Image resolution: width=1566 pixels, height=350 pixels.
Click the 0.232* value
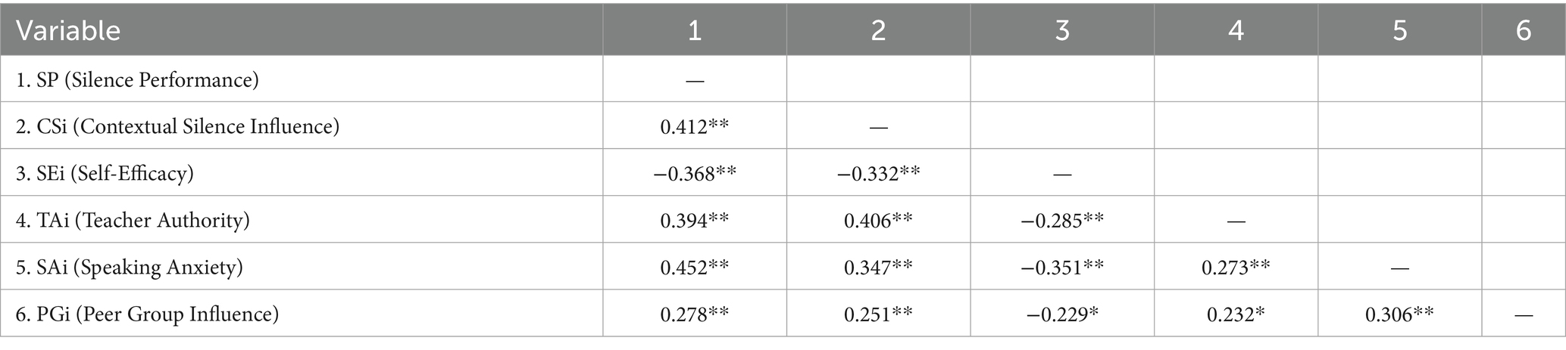click(x=1236, y=314)
